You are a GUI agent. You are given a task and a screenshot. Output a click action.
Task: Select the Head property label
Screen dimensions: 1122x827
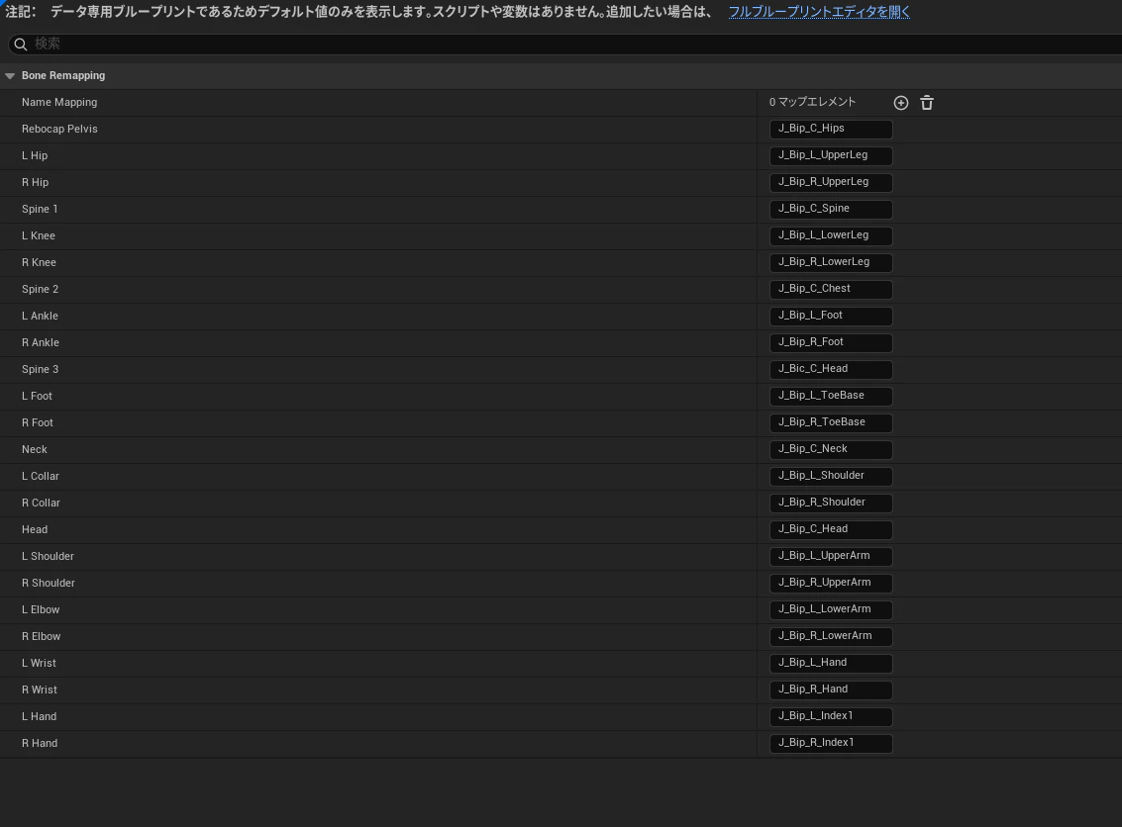tap(35, 529)
